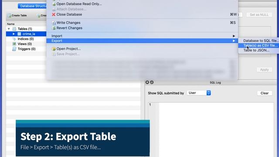279x157 pixels.
Task: Expand the crime_la table node
Action: tap(14, 34)
